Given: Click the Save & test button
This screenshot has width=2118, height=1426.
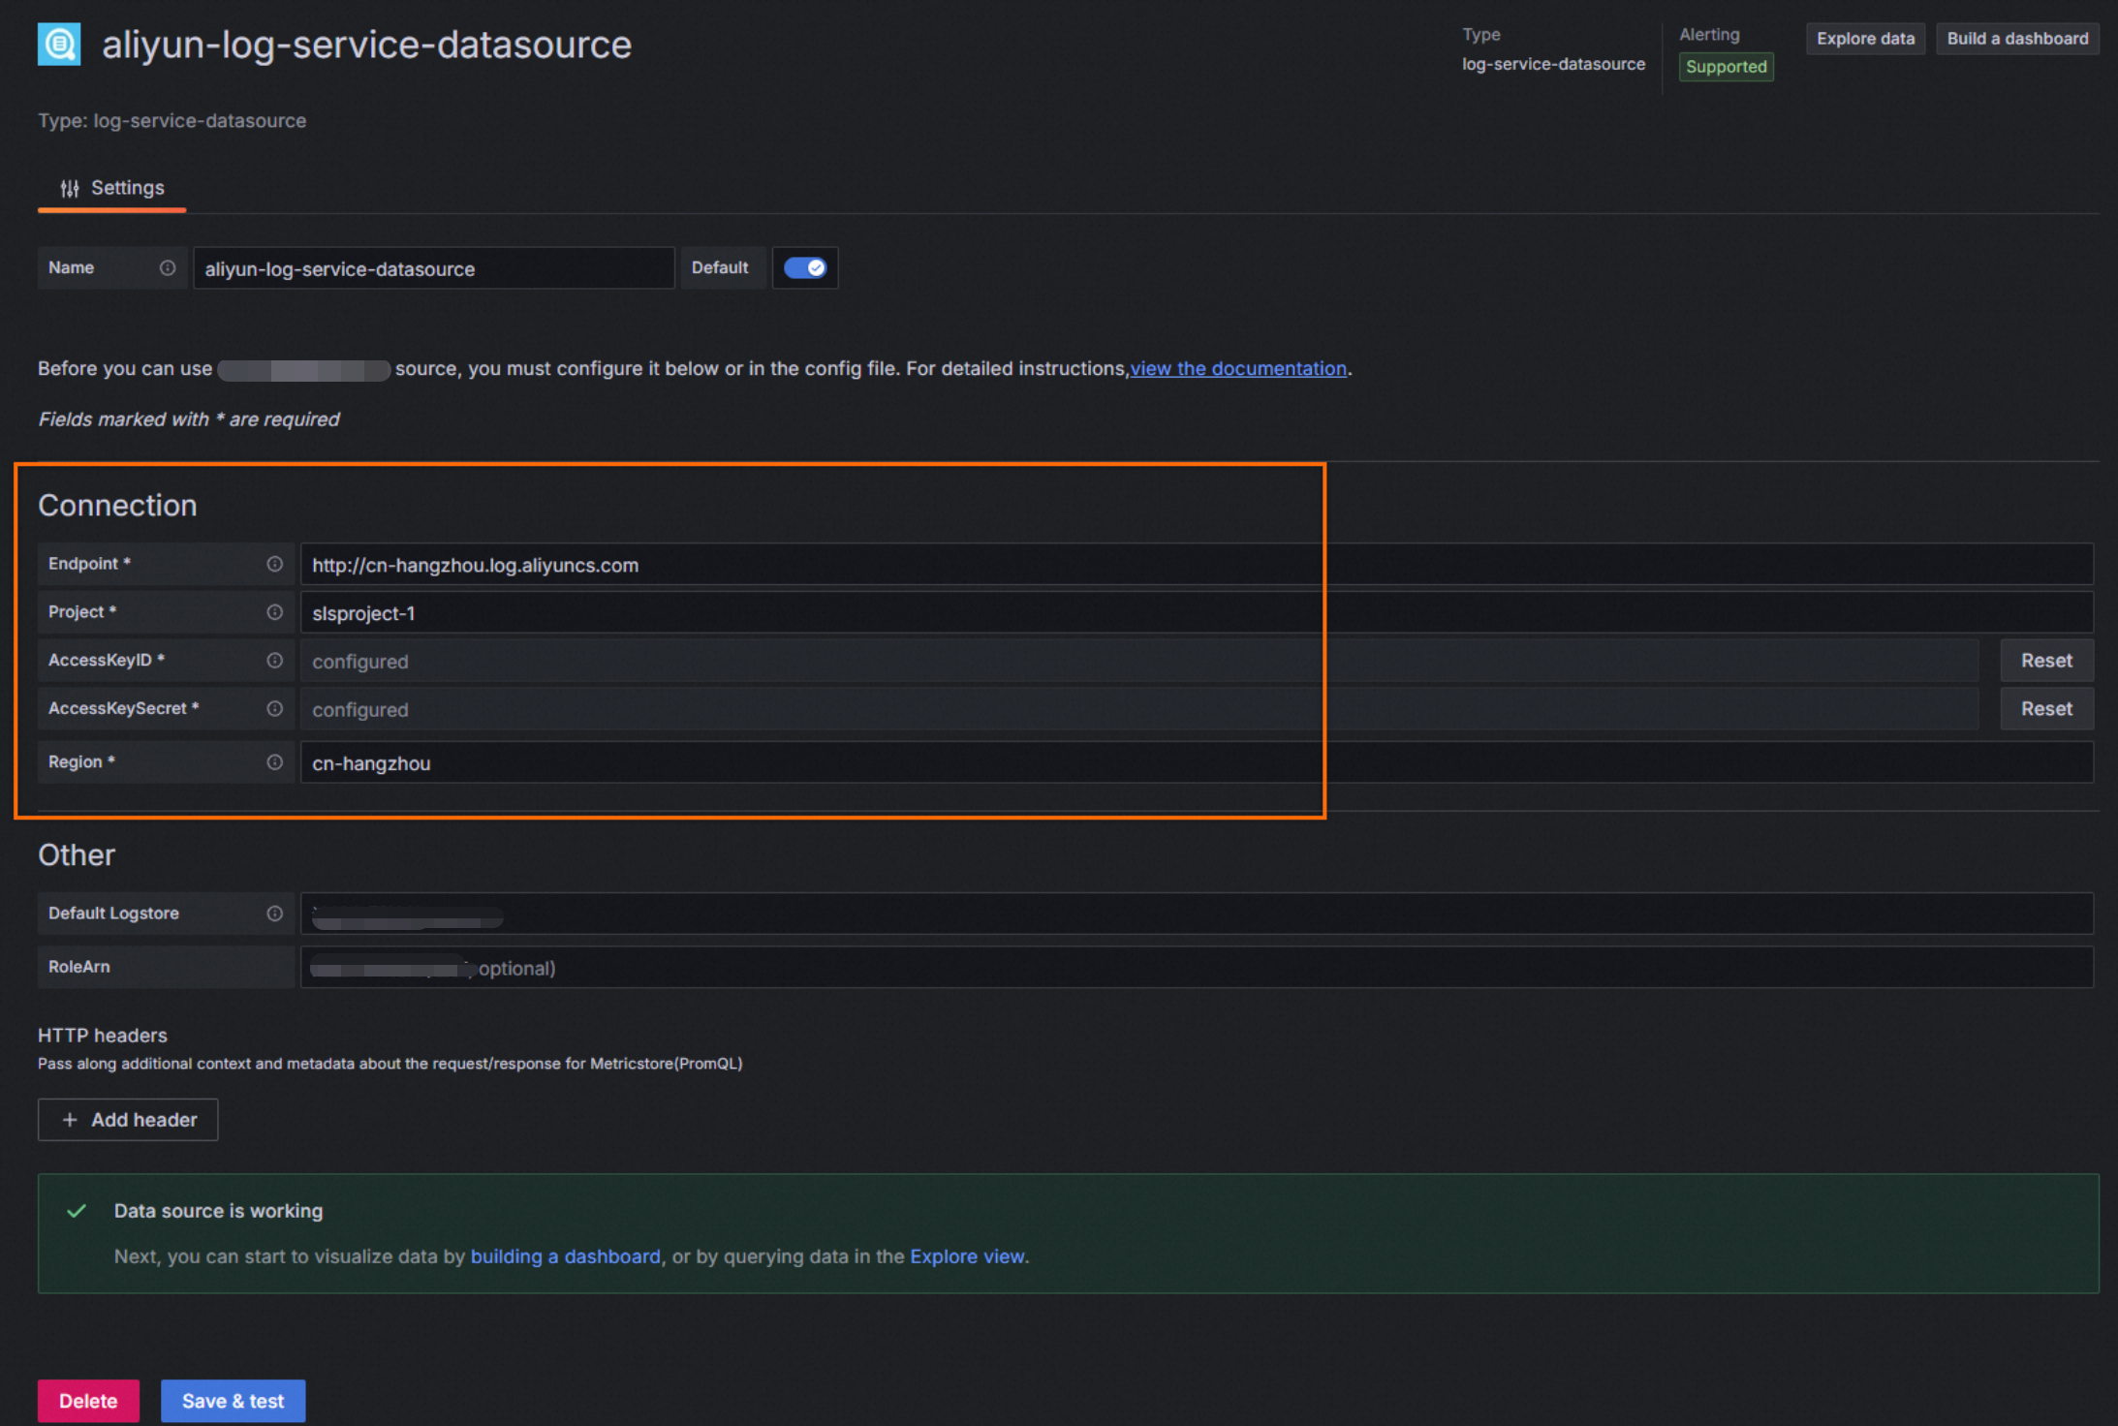Looking at the screenshot, I should [x=234, y=1401].
